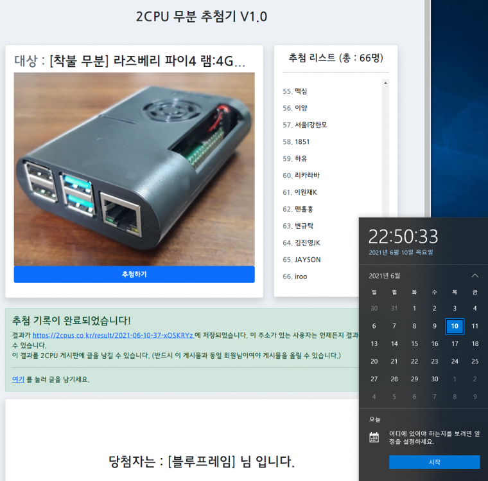Click the raffle list scroll-up arrow
This screenshot has width=488, height=481.
click(x=386, y=83)
